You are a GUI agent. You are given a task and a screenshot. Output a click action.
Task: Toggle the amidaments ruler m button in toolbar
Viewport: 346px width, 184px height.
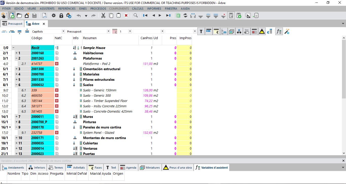224,32
